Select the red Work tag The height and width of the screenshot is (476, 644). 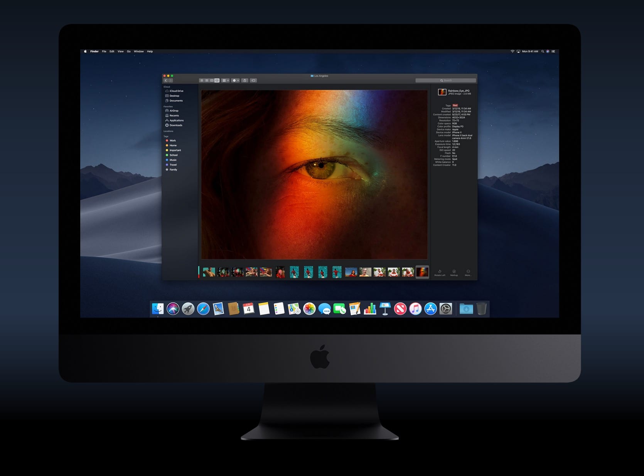170,141
